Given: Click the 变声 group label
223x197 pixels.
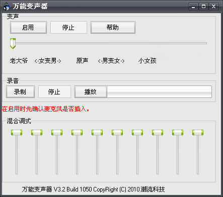Looking at the screenshot, I should point(13,17).
